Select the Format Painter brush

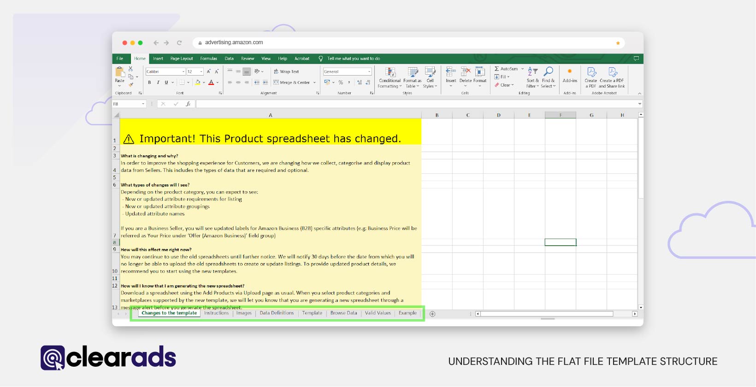pos(131,84)
